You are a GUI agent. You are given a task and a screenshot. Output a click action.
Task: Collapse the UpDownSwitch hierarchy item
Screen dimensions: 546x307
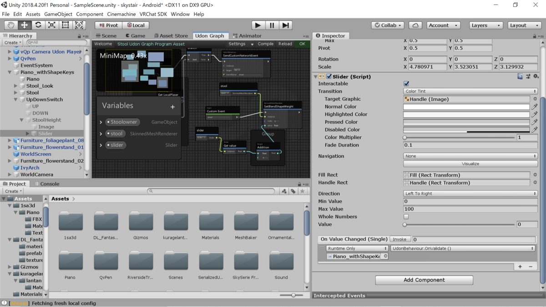16,100
